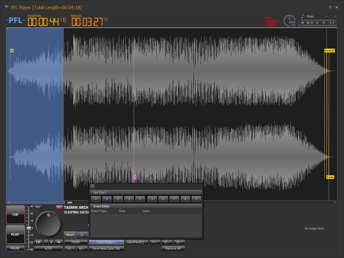This screenshot has width=344, height=258.
Task: Click the ACPD button
Action: pyautogui.click(x=49, y=249)
